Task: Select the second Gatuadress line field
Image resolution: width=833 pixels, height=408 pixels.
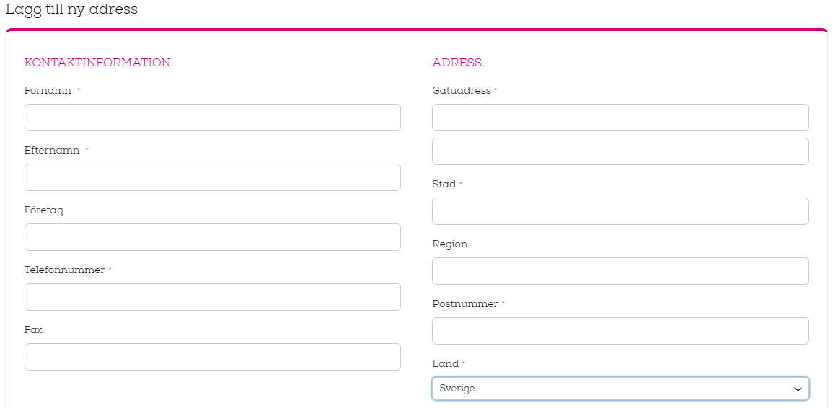Action: 620,151
